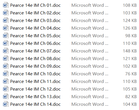Select file name Pearce 14e IM Ch 02.doc
This screenshot has width=139, height=110.
[35, 13]
